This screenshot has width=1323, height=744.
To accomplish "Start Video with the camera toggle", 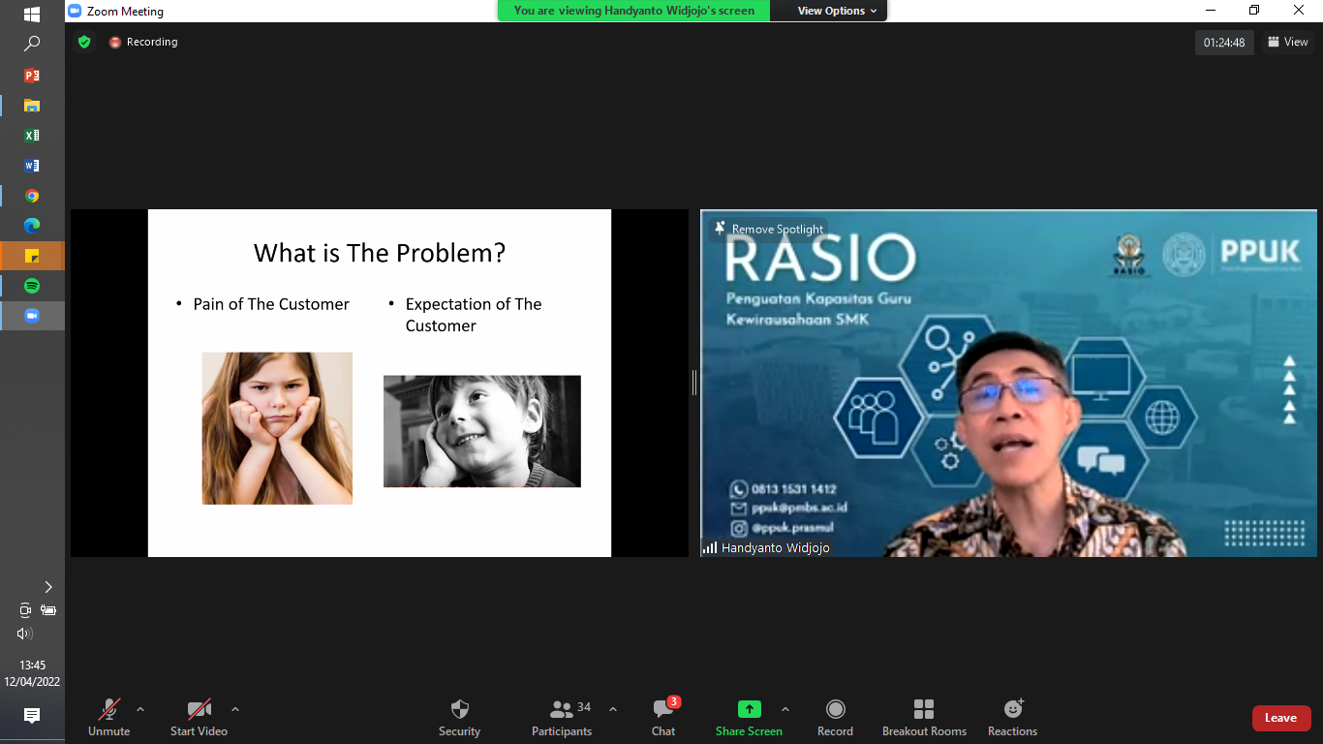I will pos(199,718).
